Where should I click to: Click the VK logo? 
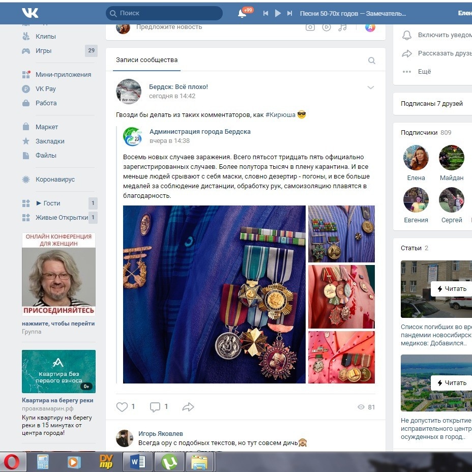pos(30,13)
